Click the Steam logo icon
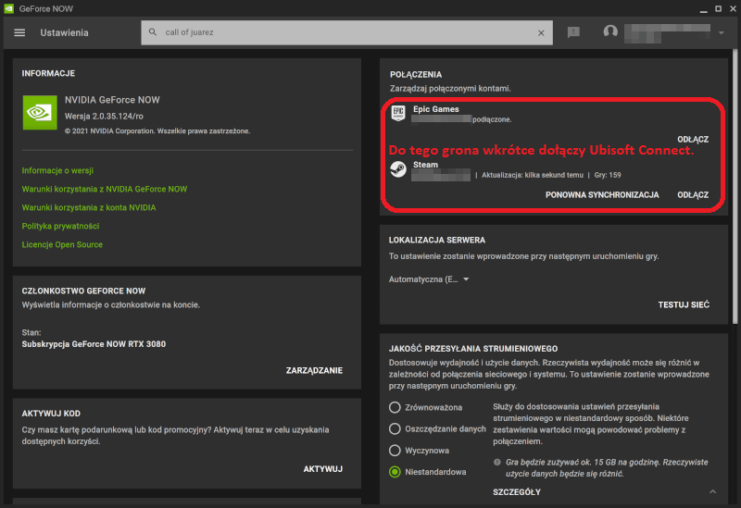741x508 pixels. coord(398,169)
